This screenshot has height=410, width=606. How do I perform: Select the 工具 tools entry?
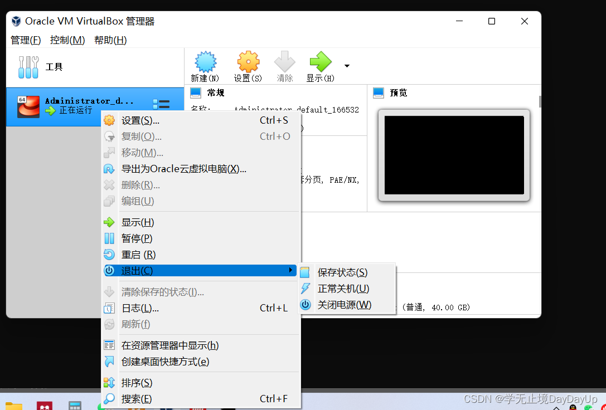pyautogui.click(x=95, y=67)
